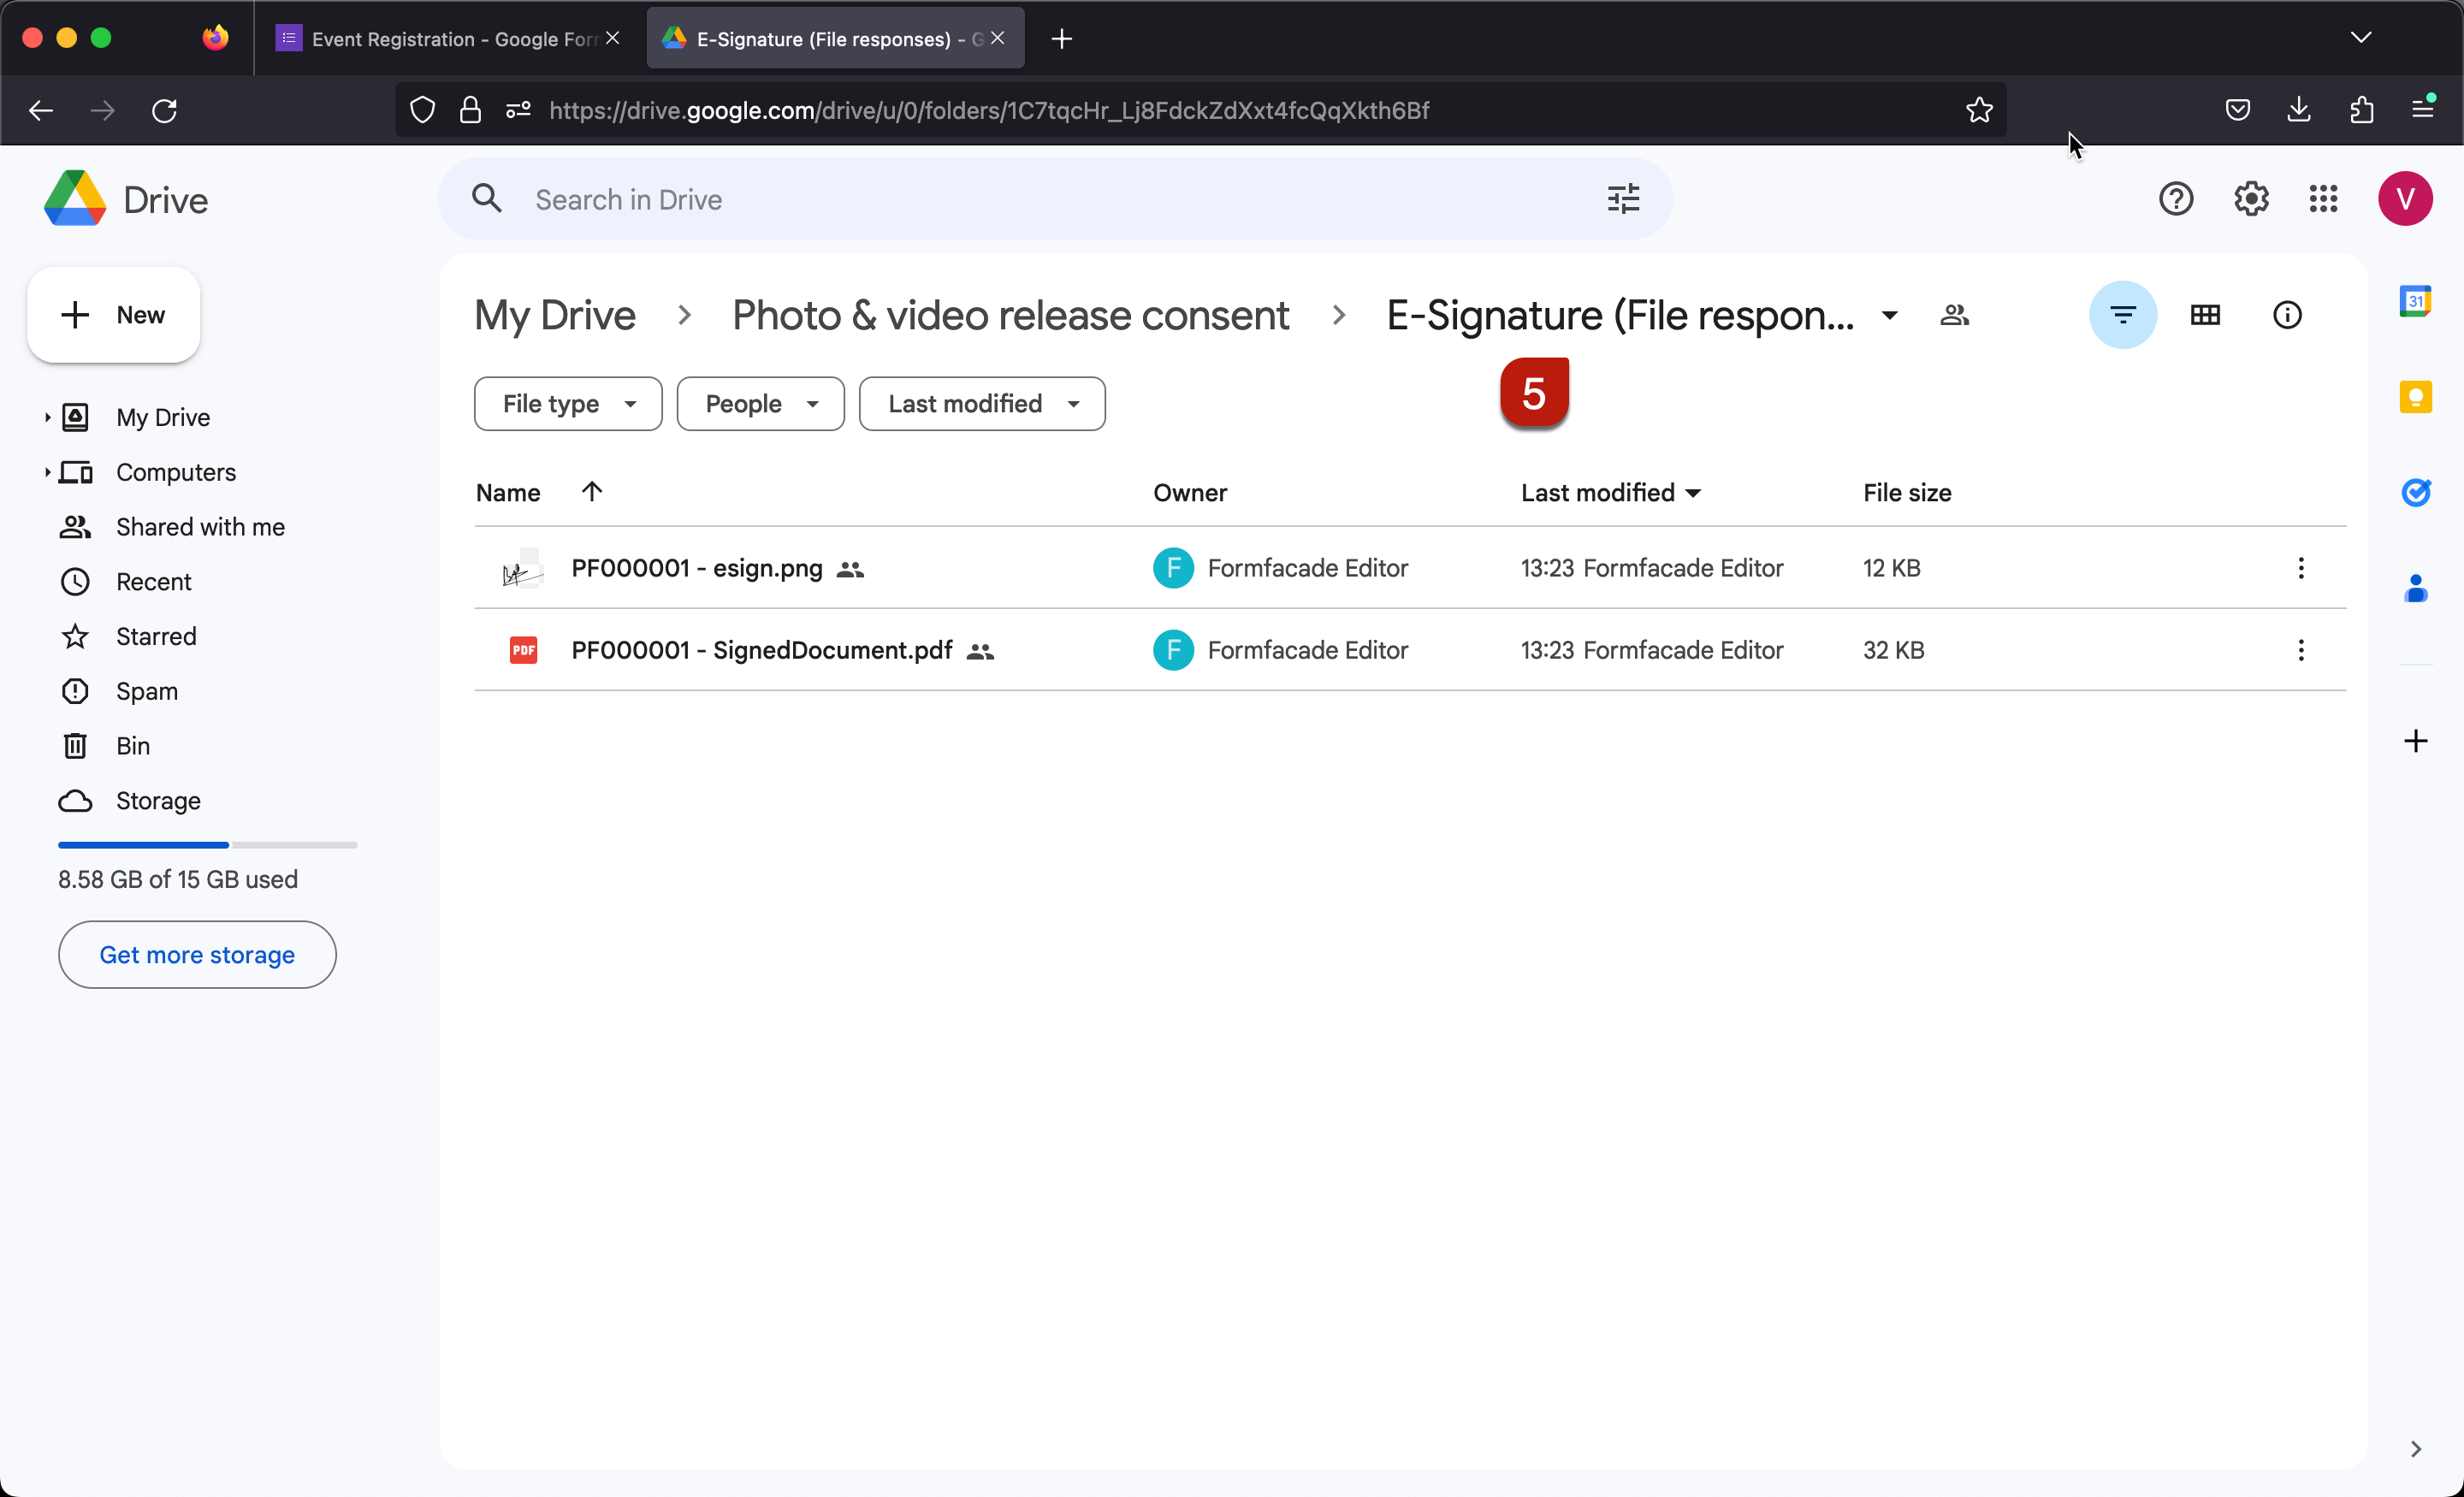The width and height of the screenshot is (2464, 1497).
Task: Open Google Keep in the side panel
Action: tap(2417, 397)
